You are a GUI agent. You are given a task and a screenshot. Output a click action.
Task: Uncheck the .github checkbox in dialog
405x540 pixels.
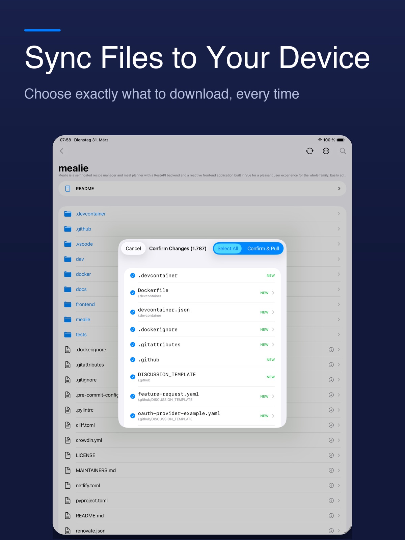tap(133, 360)
